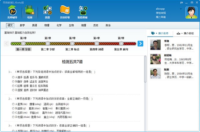
Task: Expand the abcxpp account dropdown arrow
Action: (181, 9)
